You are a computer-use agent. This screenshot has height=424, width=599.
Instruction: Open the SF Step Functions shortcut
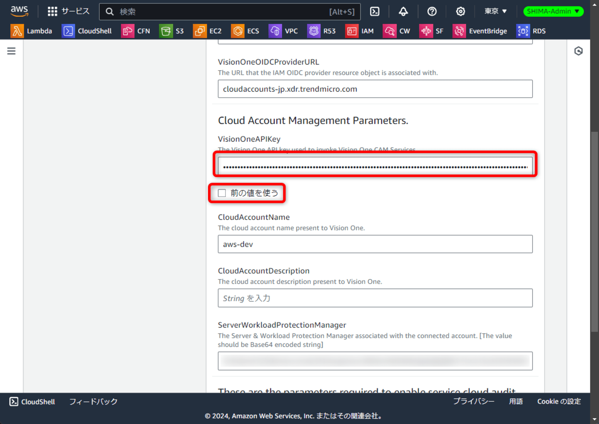point(431,31)
